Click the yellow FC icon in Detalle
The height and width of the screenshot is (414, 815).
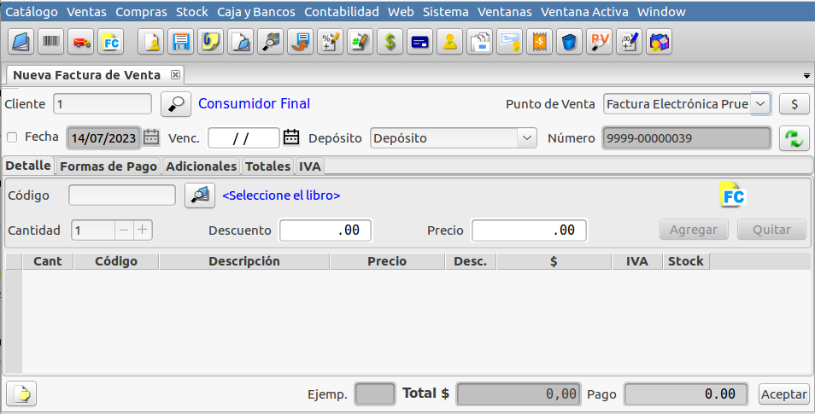point(733,195)
